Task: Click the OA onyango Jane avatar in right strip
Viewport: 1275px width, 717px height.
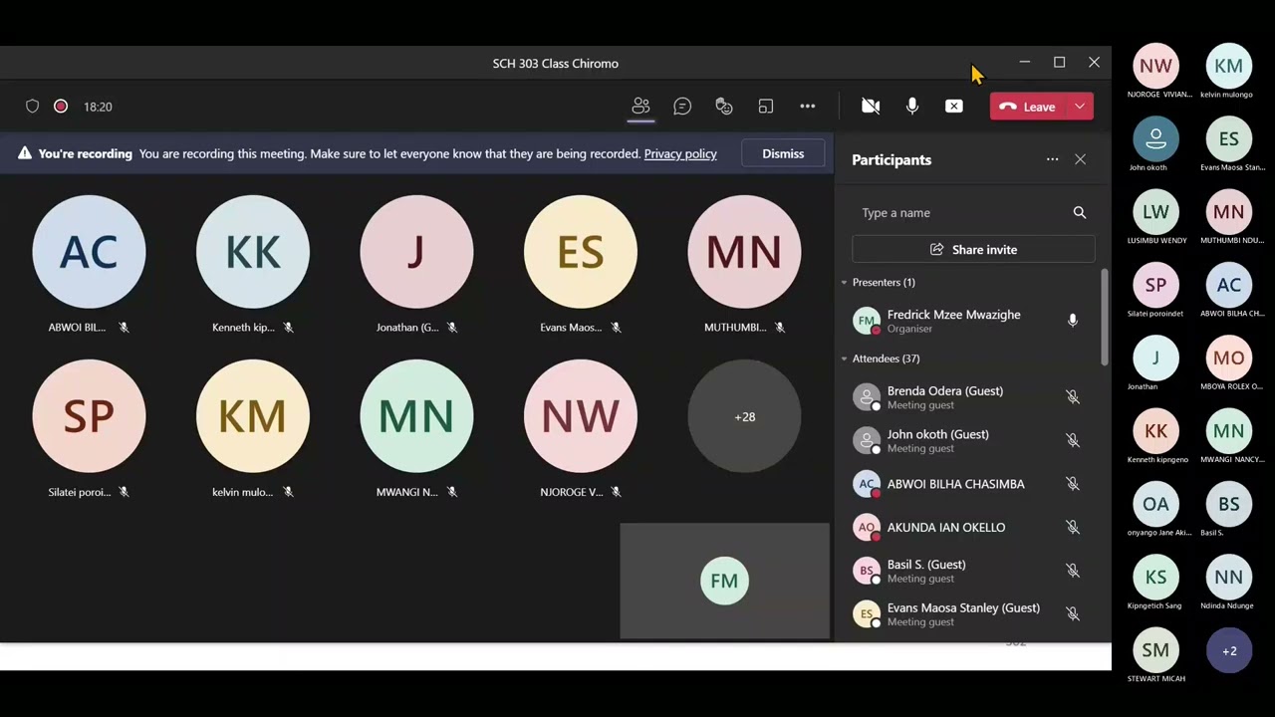Action: click(x=1155, y=505)
